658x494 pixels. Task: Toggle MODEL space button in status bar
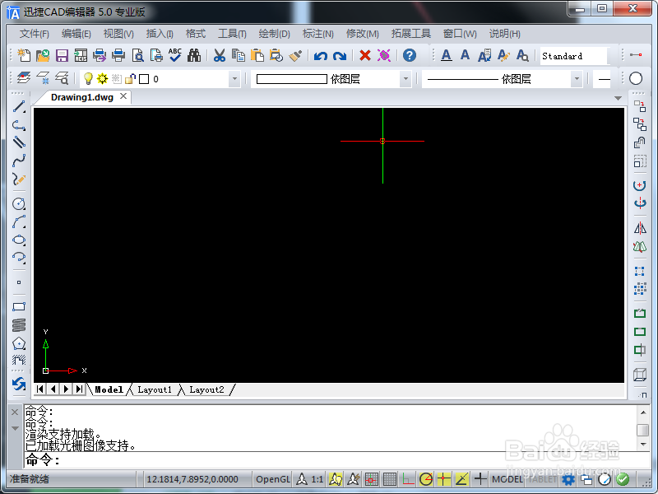[x=507, y=479]
